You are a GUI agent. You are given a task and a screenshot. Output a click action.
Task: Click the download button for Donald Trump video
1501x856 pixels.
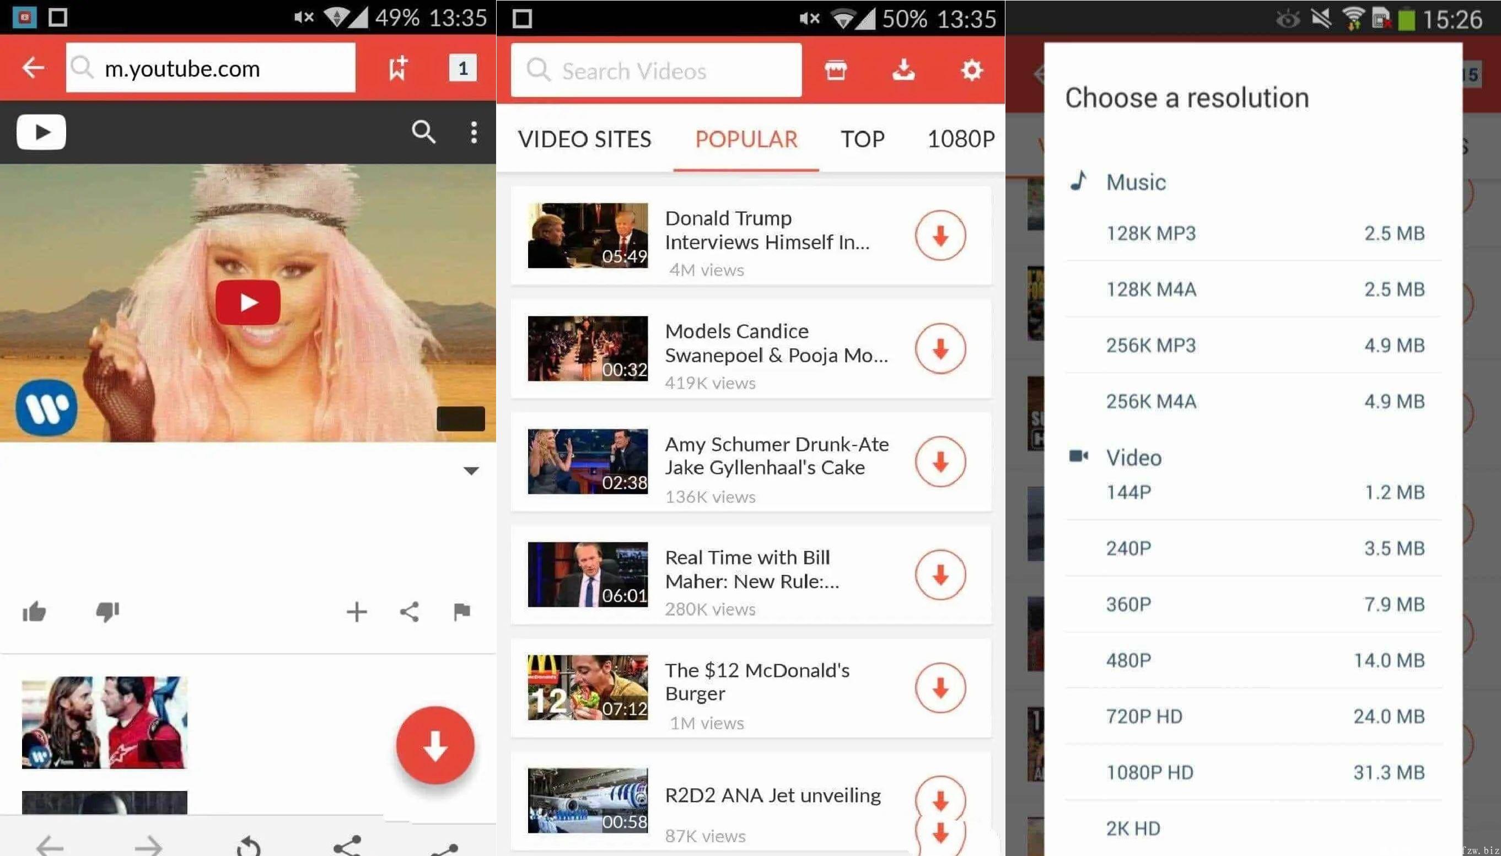938,235
